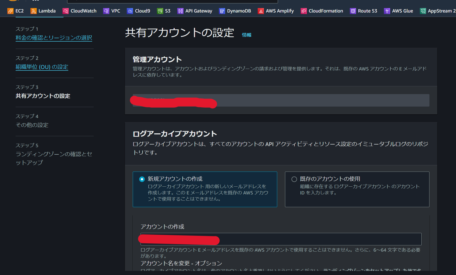Click the account email input field
Viewport: 456px width, 275px height.
point(281,239)
